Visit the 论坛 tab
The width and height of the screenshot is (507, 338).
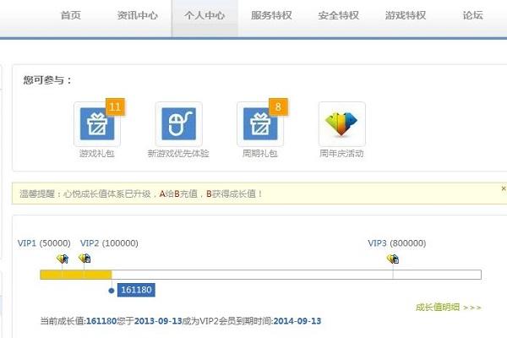[472, 15]
